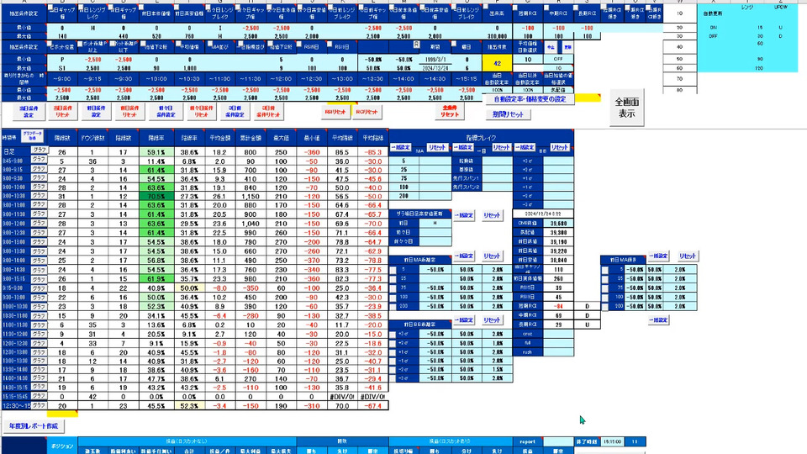Click the small R button above 期間

[416, 45]
